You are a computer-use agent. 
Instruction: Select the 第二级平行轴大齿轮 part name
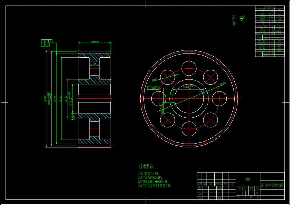(272, 185)
